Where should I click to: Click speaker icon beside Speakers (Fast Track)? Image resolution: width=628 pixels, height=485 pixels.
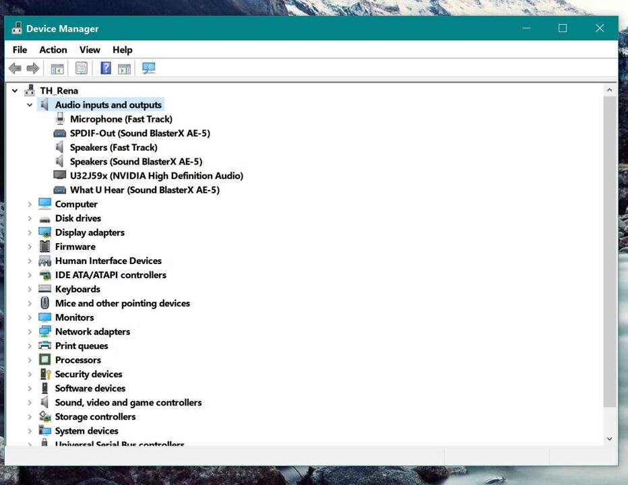click(x=59, y=148)
